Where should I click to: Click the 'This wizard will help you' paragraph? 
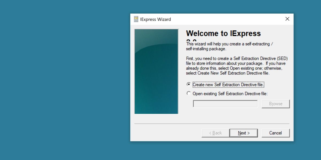click(x=230, y=46)
